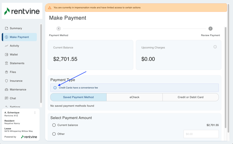Select the Current balance radio button
This screenshot has width=233, height=144.
[54, 125]
